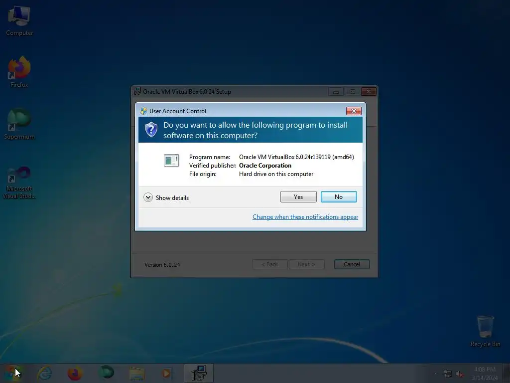Click the VirtualBox Setup title bar icon
This screenshot has height=383, width=510.
[137, 92]
